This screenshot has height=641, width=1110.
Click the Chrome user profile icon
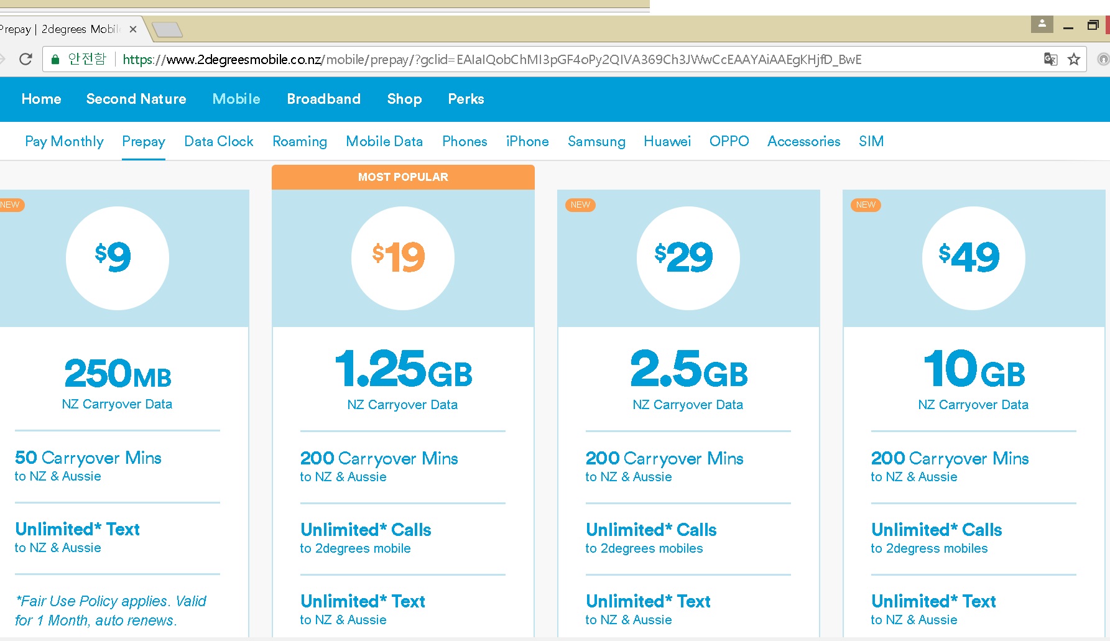coord(1042,25)
